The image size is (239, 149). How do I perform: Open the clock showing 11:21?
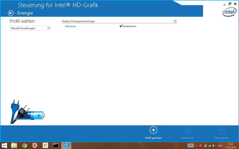coord(231,146)
